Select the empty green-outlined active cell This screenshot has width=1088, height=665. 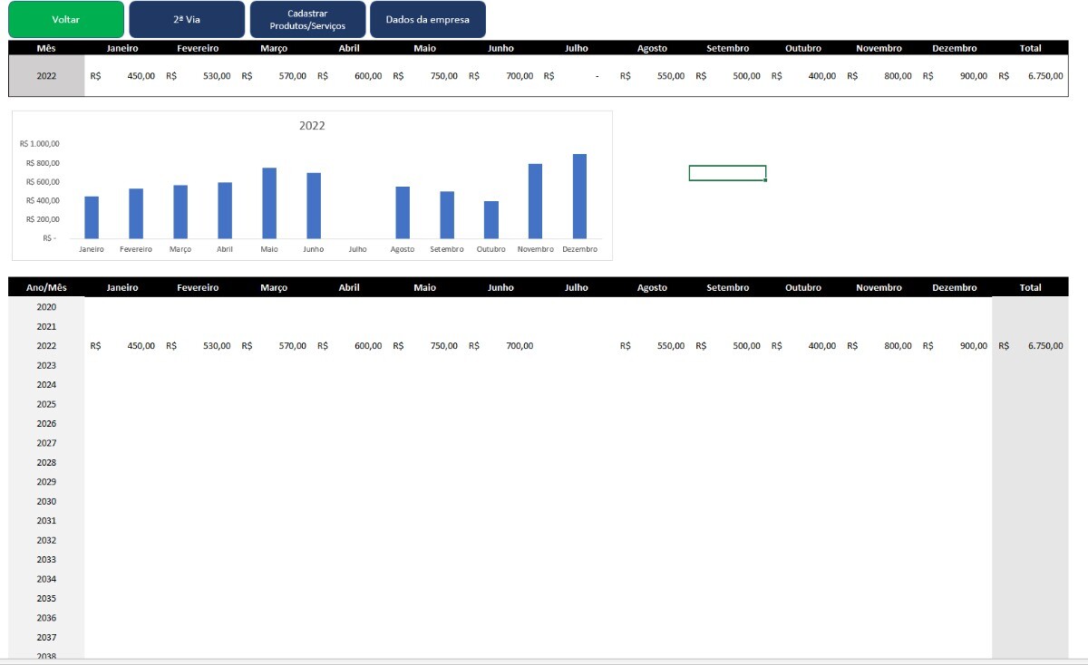727,173
